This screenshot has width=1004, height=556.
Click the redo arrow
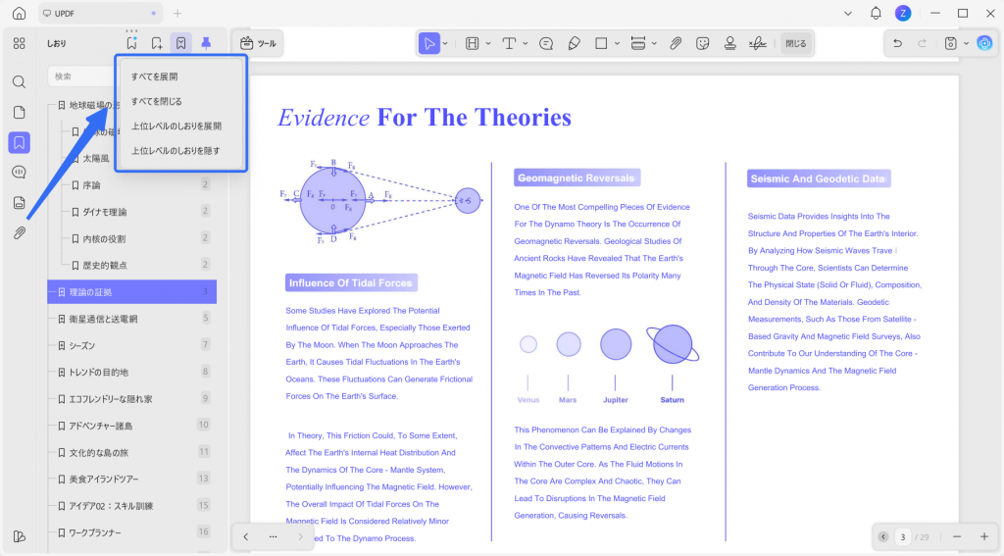tap(922, 43)
